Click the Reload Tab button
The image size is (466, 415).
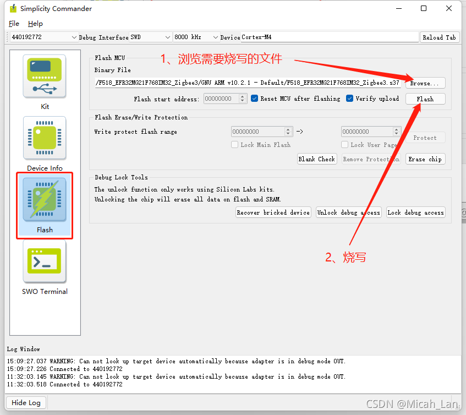click(439, 37)
